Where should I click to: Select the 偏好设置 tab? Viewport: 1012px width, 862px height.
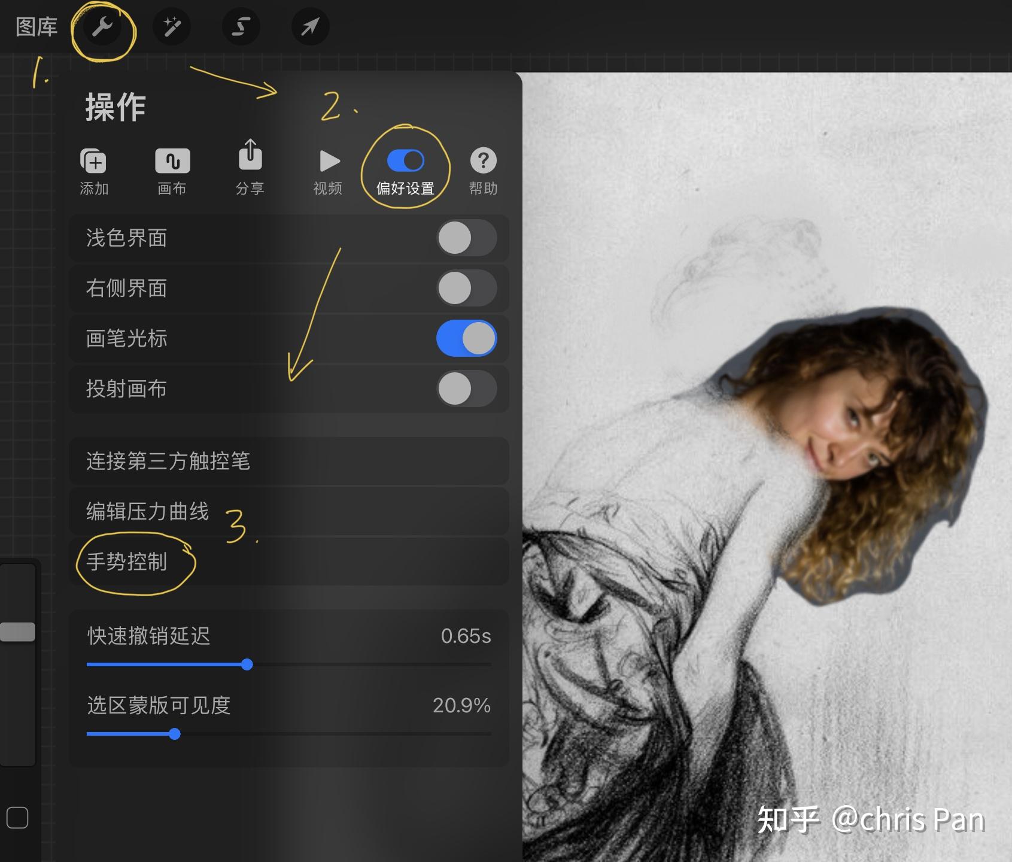point(406,172)
